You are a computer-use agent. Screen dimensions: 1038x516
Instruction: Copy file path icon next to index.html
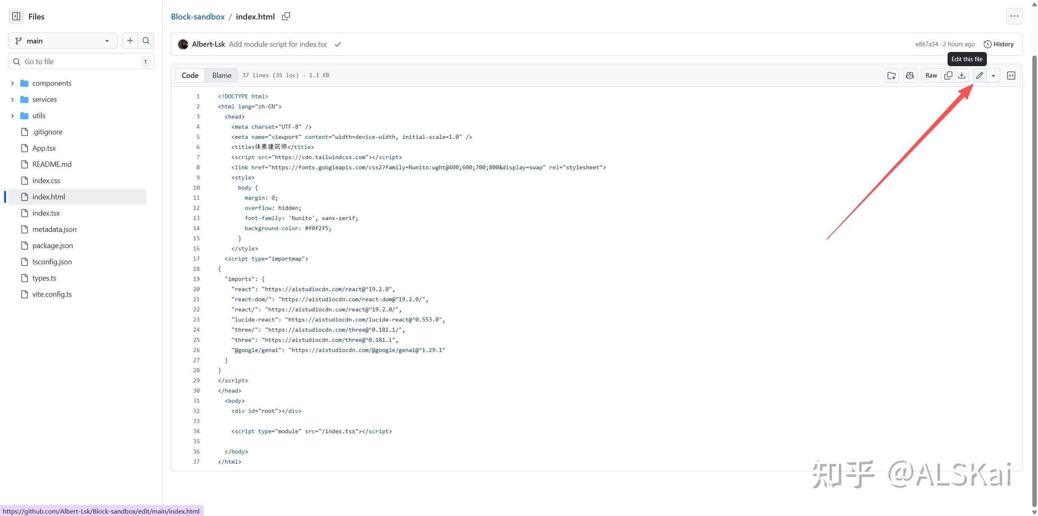click(x=286, y=16)
